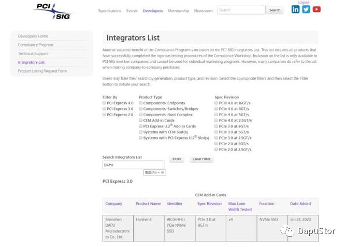Select PCIe 4.0 at 2.5GT/s checkbox
This screenshot has height=247, width=346.
tap(216, 120)
